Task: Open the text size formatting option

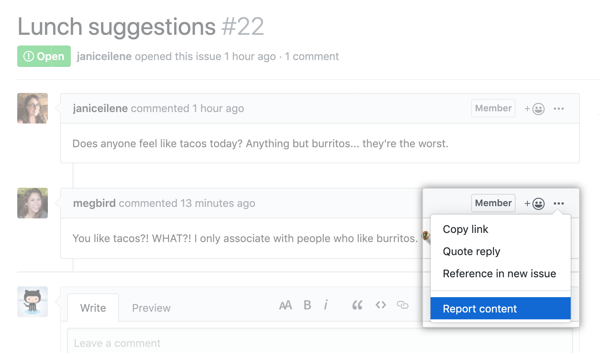Action: pyautogui.click(x=286, y=305)
